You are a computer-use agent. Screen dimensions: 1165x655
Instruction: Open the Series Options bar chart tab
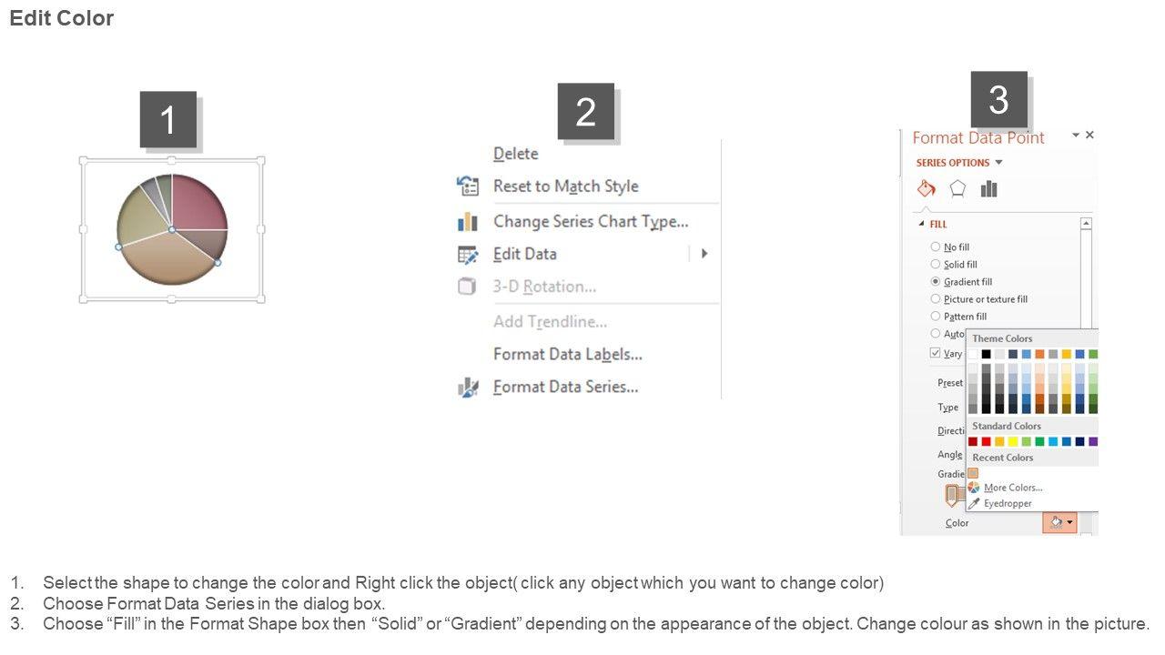coord(989,189)
